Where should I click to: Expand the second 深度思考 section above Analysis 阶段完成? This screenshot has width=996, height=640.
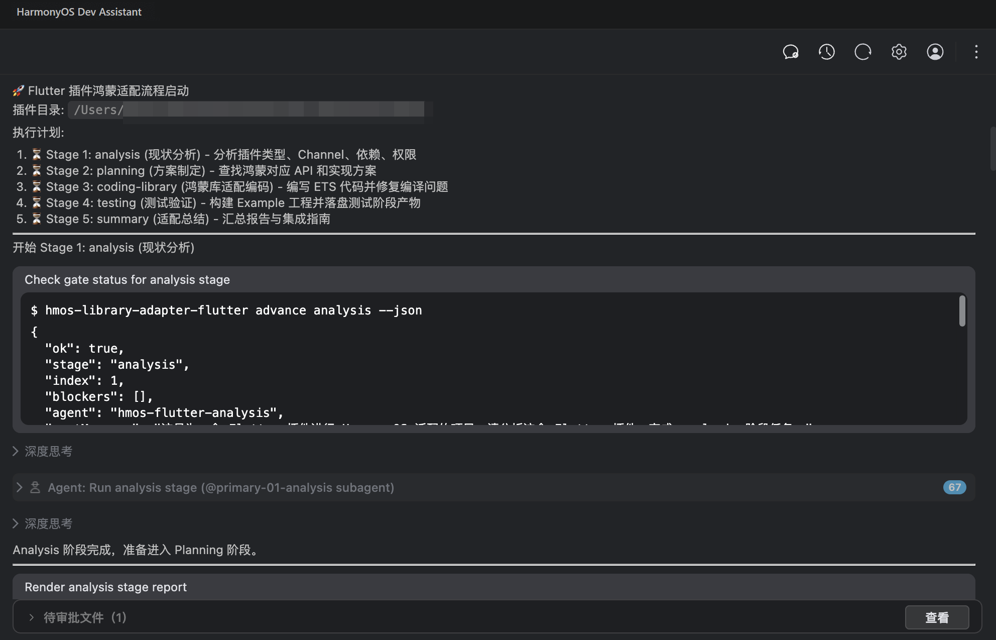point(43,523)
